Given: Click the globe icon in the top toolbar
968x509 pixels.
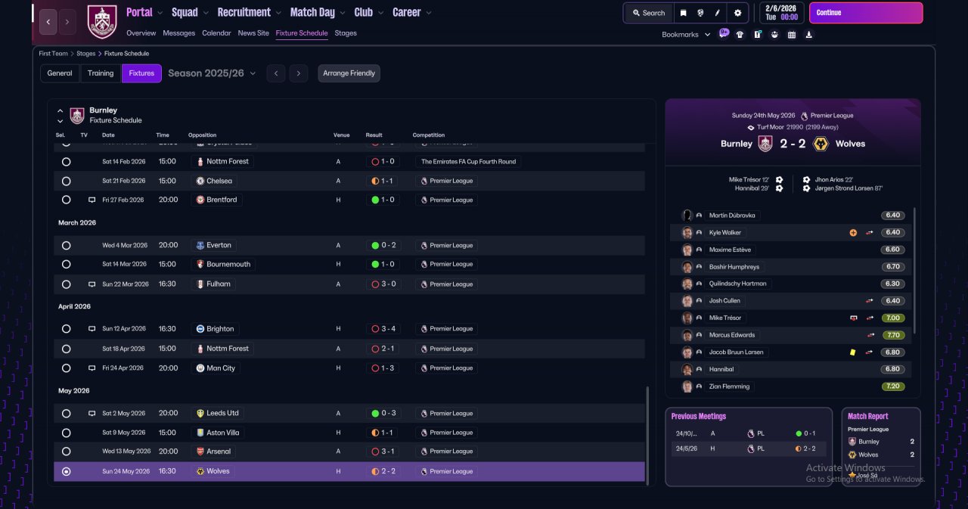Looking at the screenshot, I should (x=701, y=13).
